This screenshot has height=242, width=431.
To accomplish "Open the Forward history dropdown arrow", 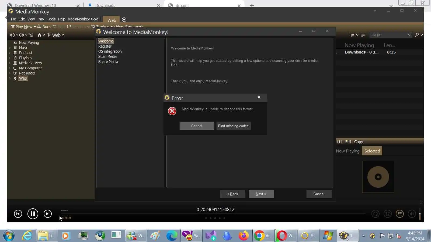I will coord(26,35).
